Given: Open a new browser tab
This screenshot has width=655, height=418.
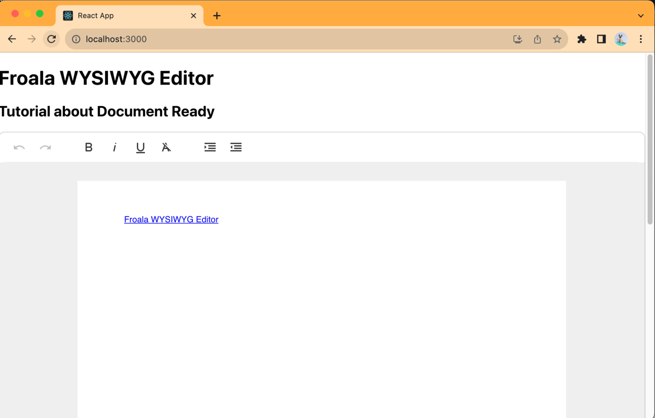Looking at the screenshot, I should coord(217,16).
